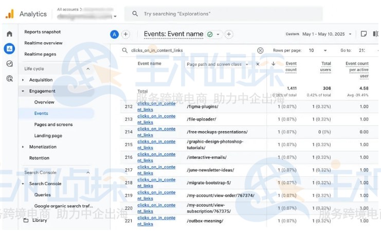The width and height of the screenshot is (381, 232).
Task: Click the plus icon beside report title
Action: pyautogui.click(x=229, y=34)
